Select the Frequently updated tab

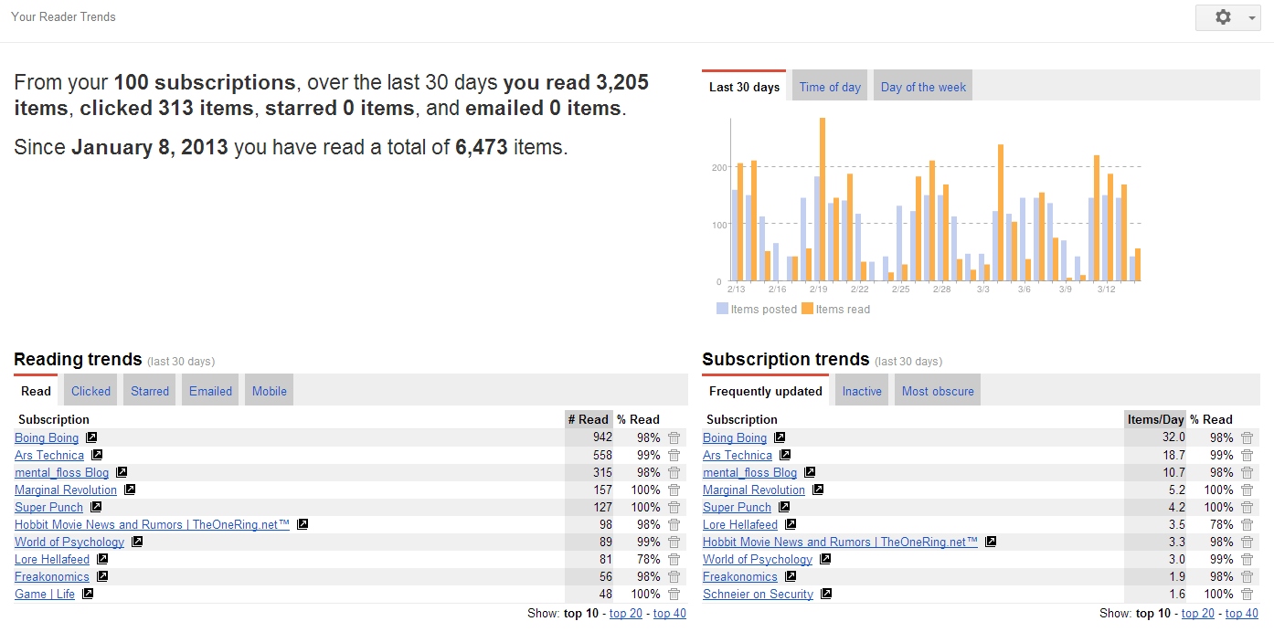click(x=766, y=391)
